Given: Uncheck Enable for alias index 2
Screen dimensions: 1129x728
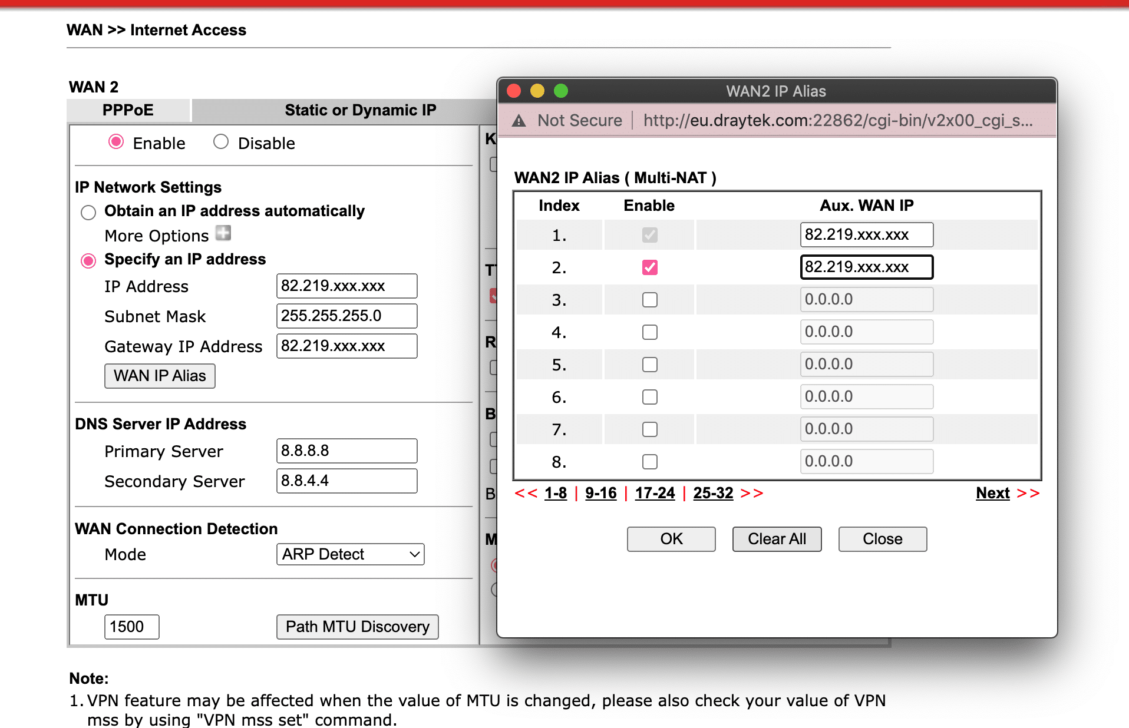Looking at the screenshot, I should tap(649, 267).
